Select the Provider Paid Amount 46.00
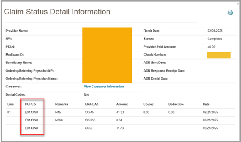241x142 pixels. click(211, 47)
